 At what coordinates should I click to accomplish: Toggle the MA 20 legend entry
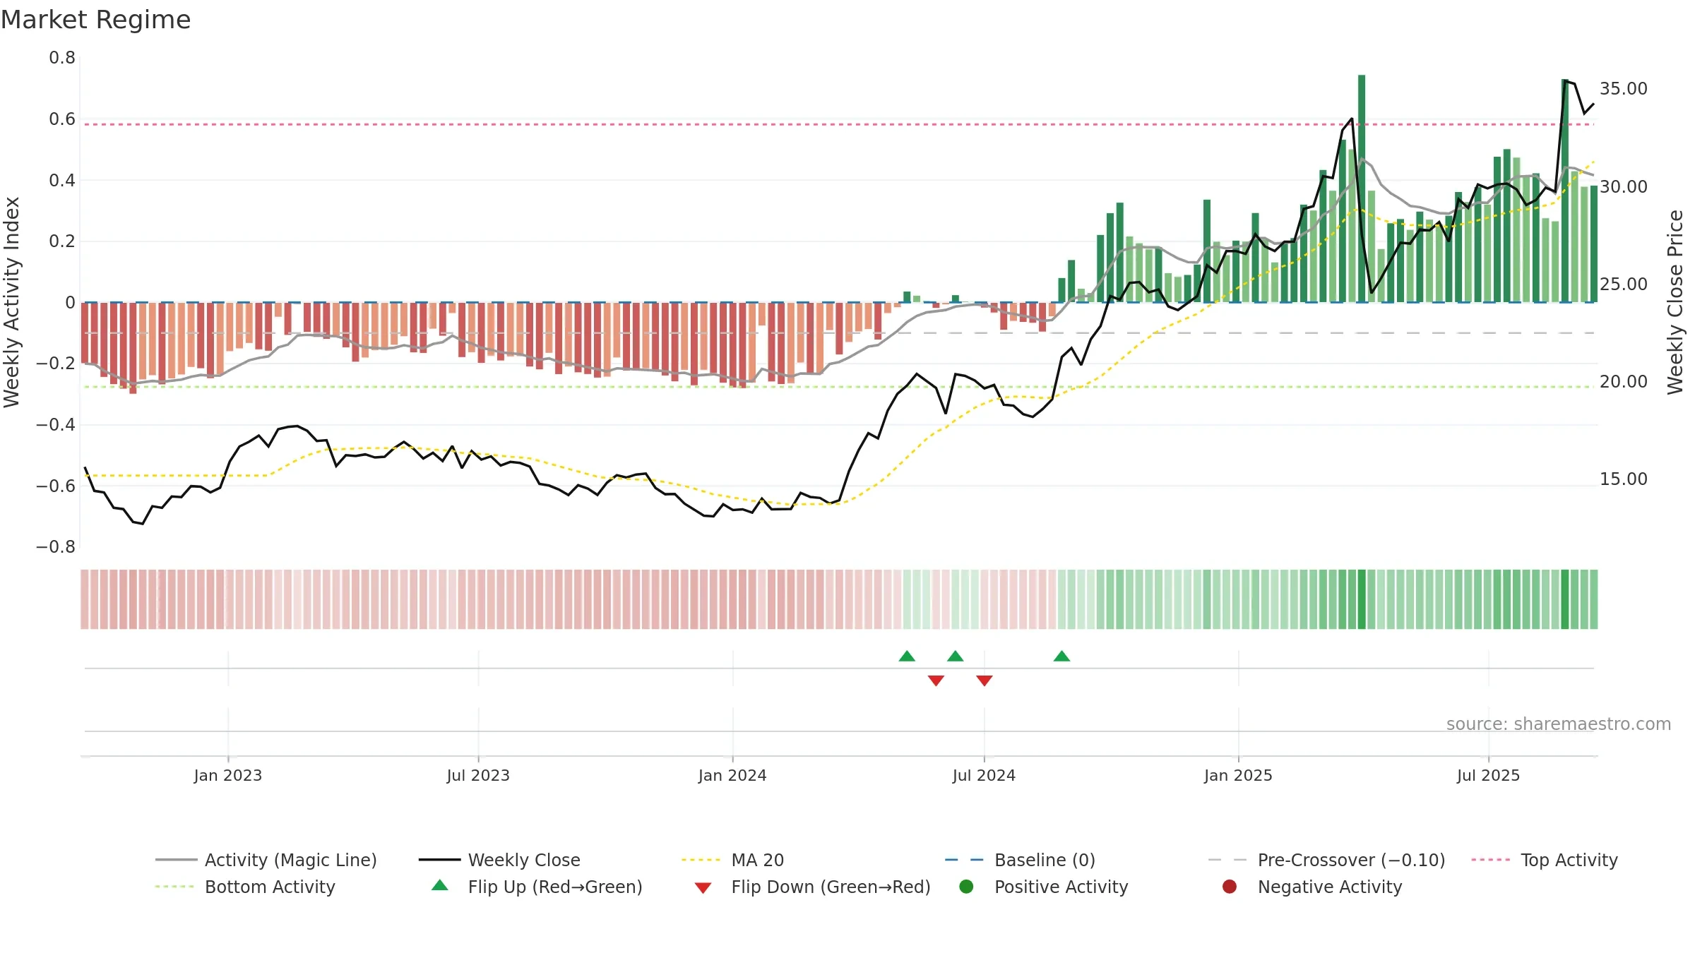pos(732,860)
